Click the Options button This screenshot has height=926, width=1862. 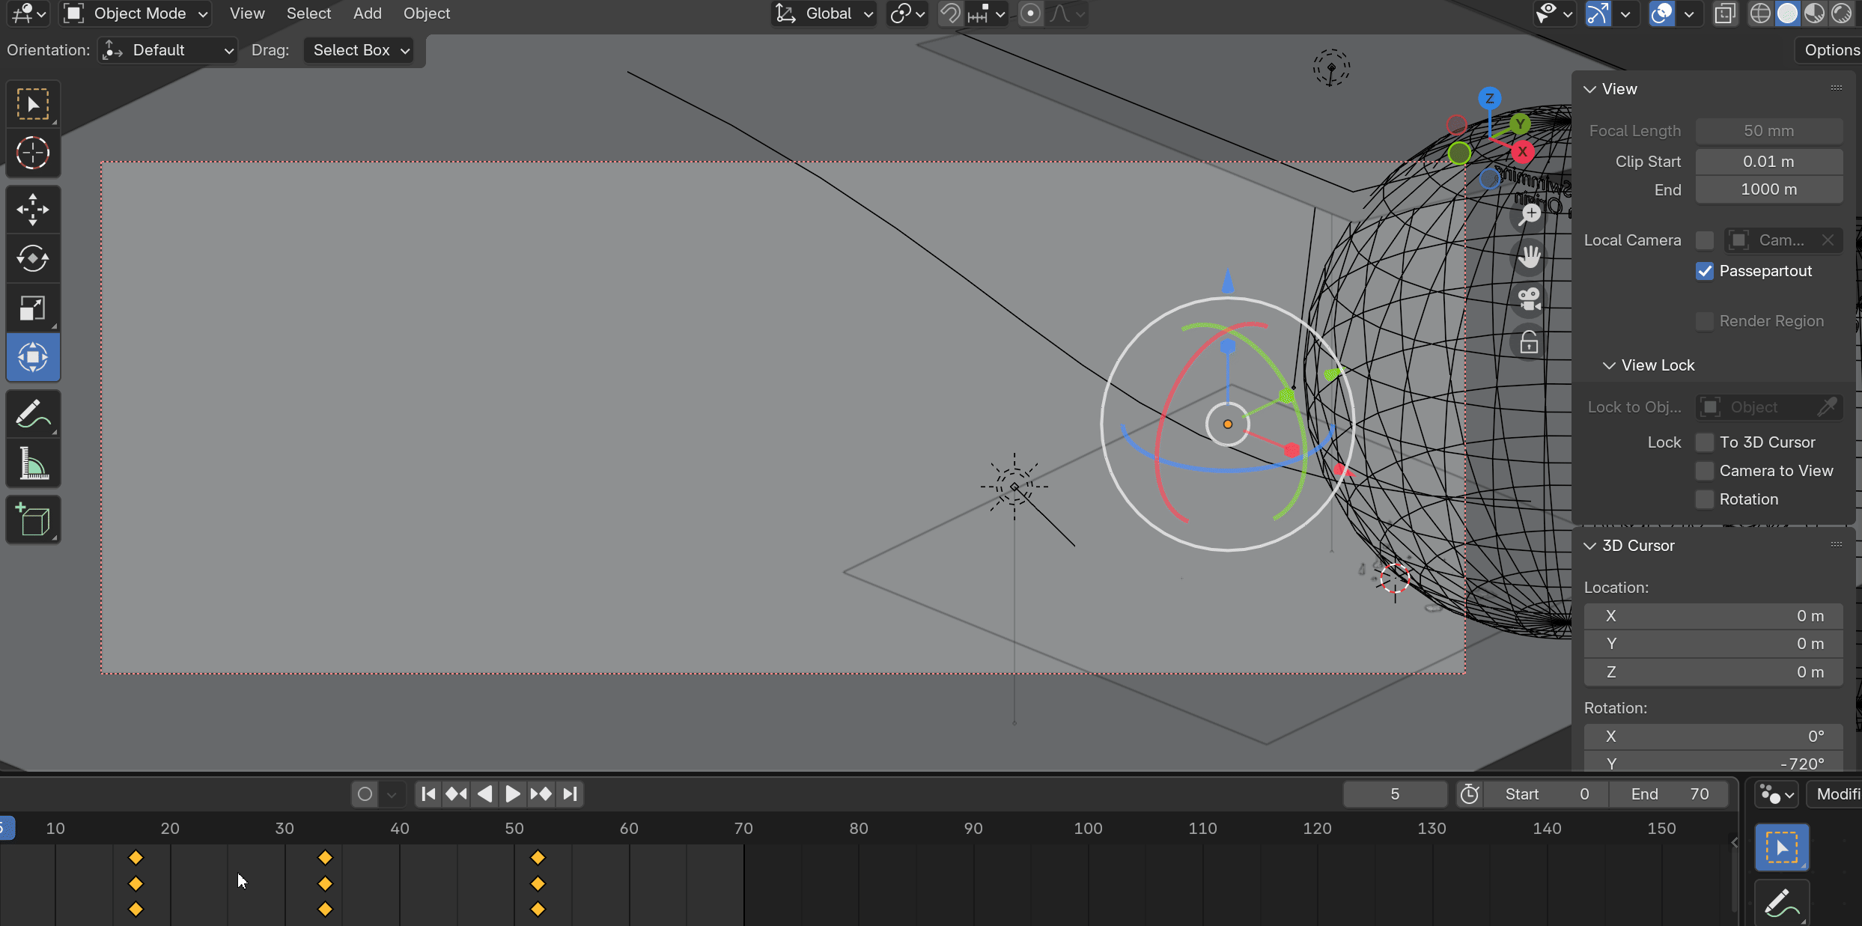click(1831, 49)
